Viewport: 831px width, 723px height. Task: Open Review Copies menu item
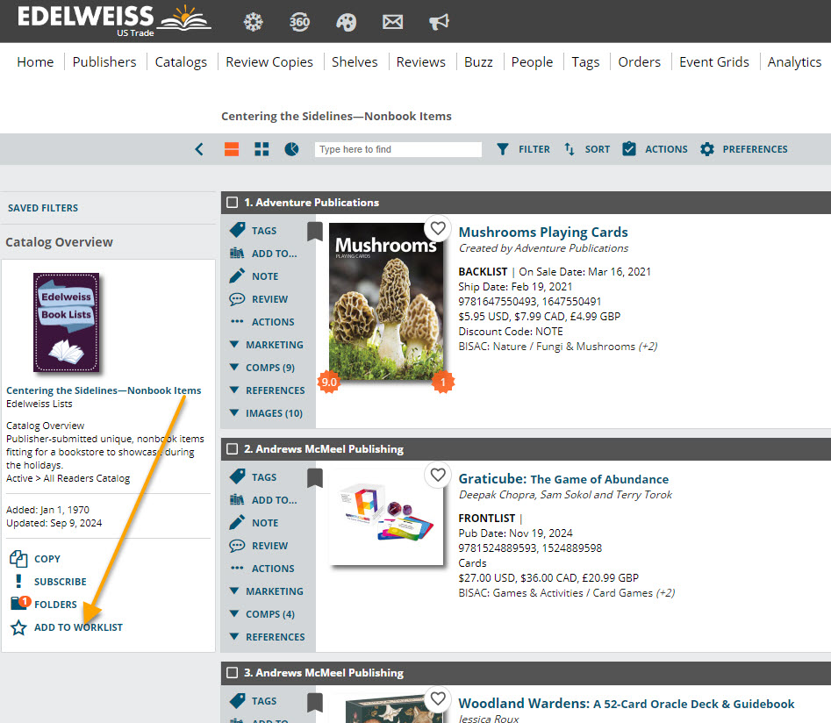(269, 62)
